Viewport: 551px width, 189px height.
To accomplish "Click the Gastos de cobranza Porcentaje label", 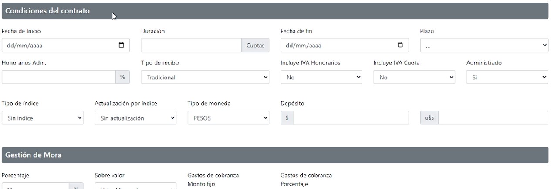I will pyautogui.click(x=306, y=179).
